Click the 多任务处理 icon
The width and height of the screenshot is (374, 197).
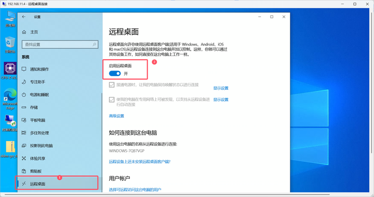[24, 133]
